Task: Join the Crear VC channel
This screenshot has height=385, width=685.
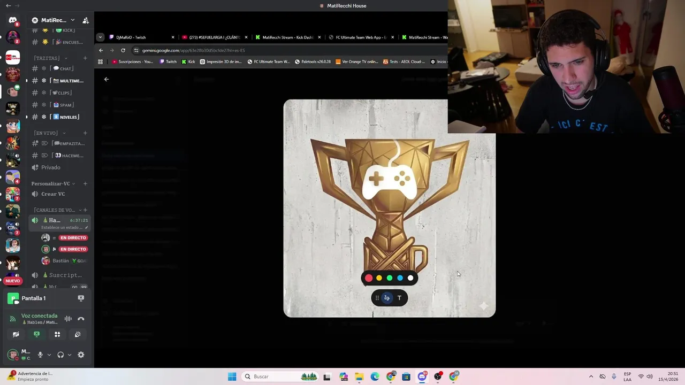Action: 59,194
